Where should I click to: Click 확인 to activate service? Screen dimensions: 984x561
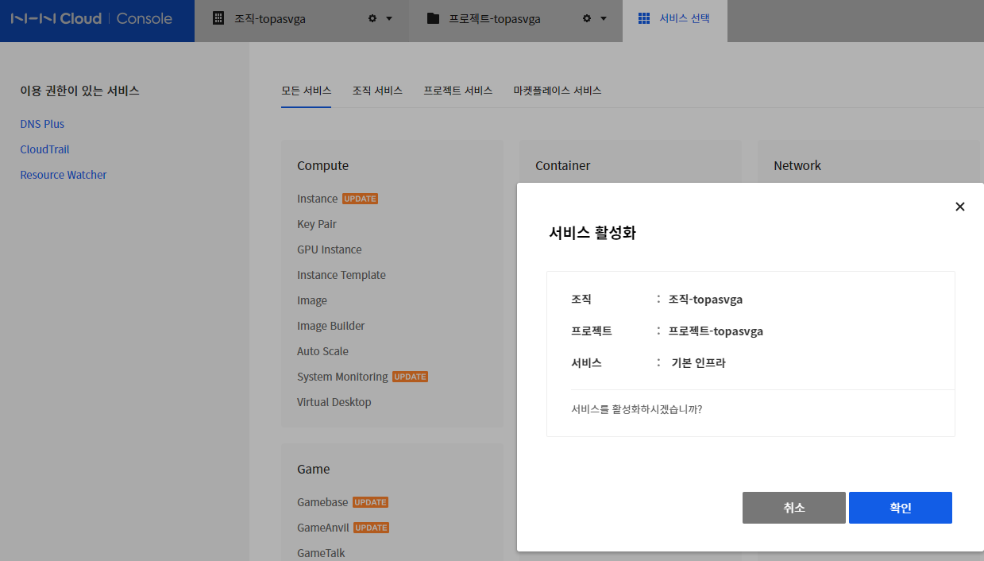(901, 508)
